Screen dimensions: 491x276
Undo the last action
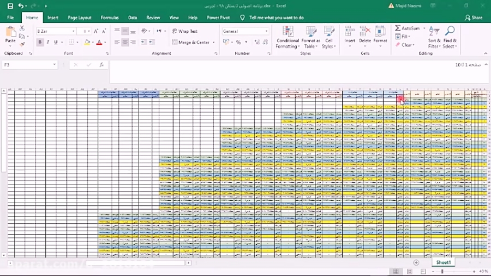[x=21, y=6]
